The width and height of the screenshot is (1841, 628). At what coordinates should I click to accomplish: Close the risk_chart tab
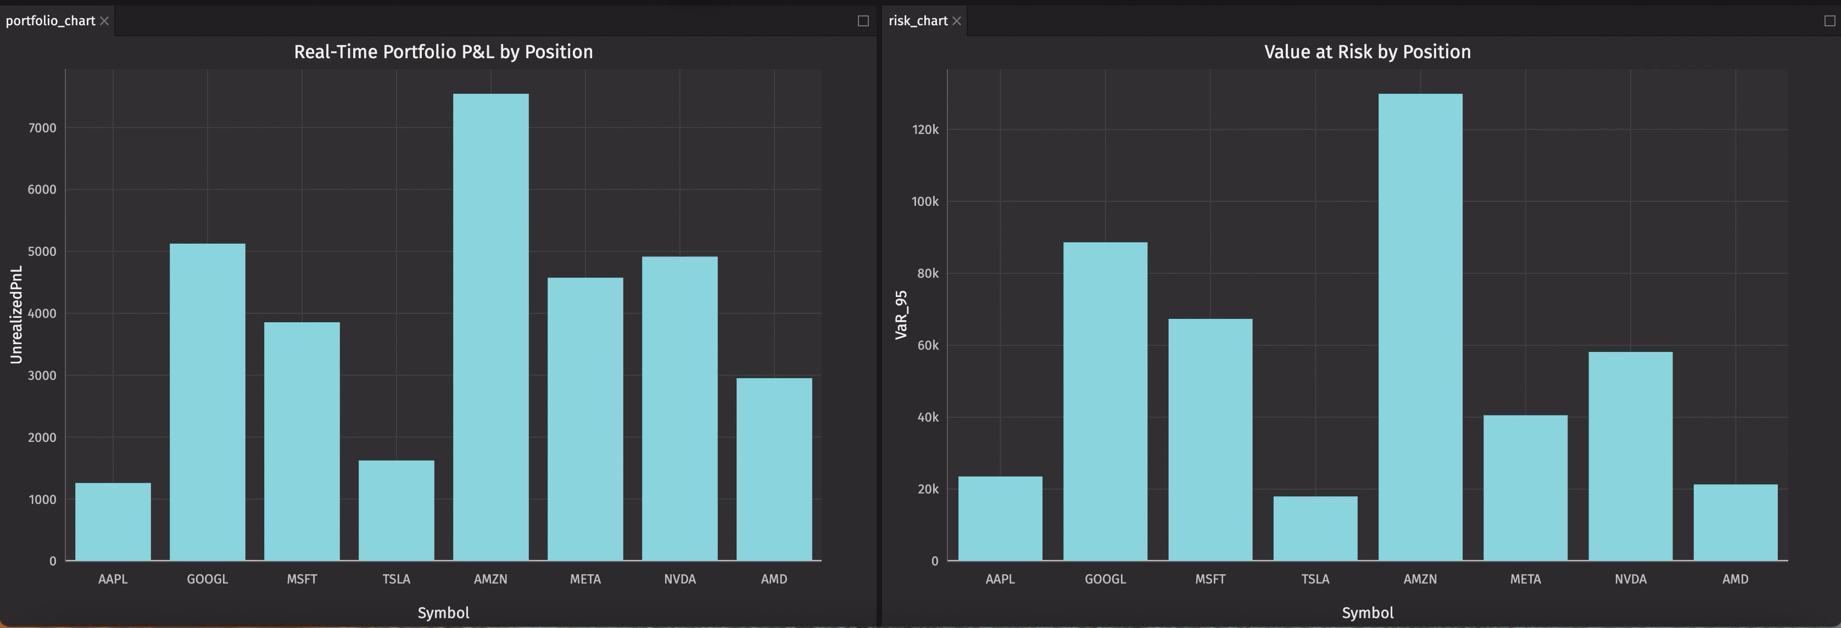(x=957, y=21)
